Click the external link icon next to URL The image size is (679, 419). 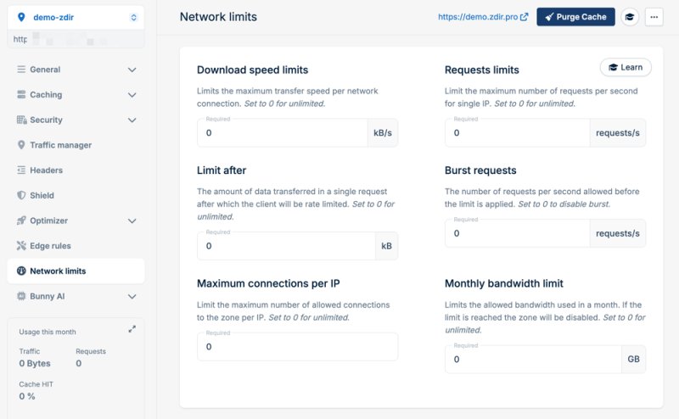click(525, 17)
